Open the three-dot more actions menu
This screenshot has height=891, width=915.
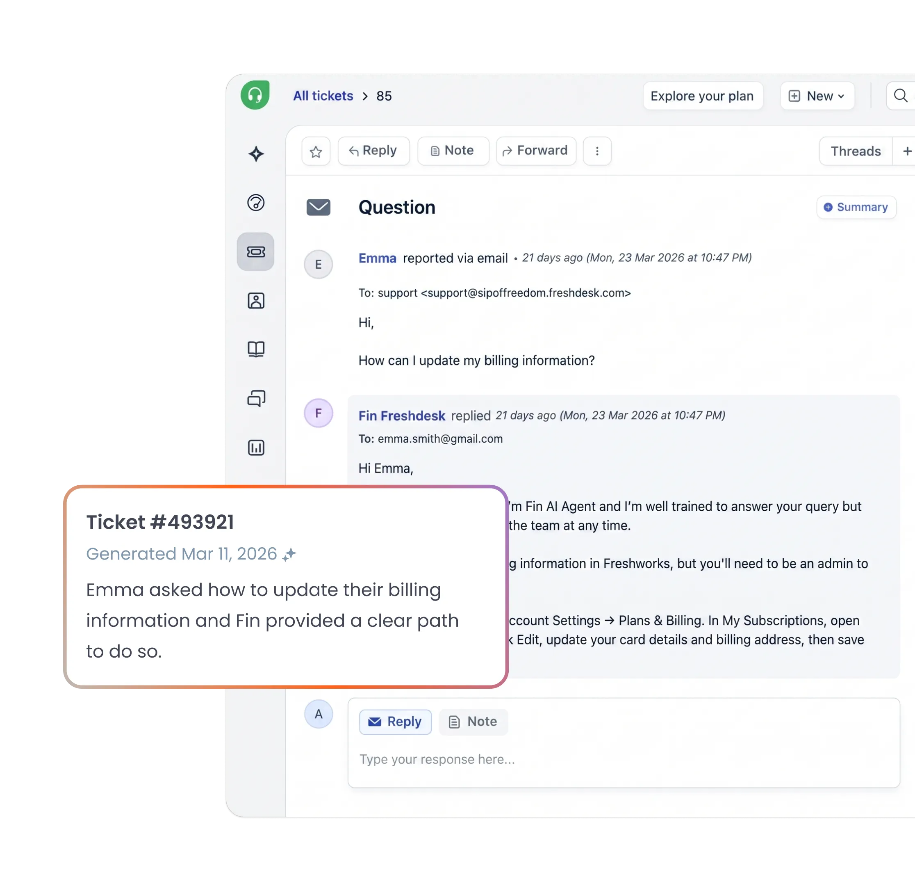tap(597, 151)
